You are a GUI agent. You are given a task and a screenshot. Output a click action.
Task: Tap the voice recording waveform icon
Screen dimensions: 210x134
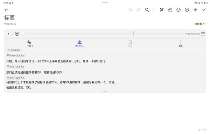(x=195, y=10)
